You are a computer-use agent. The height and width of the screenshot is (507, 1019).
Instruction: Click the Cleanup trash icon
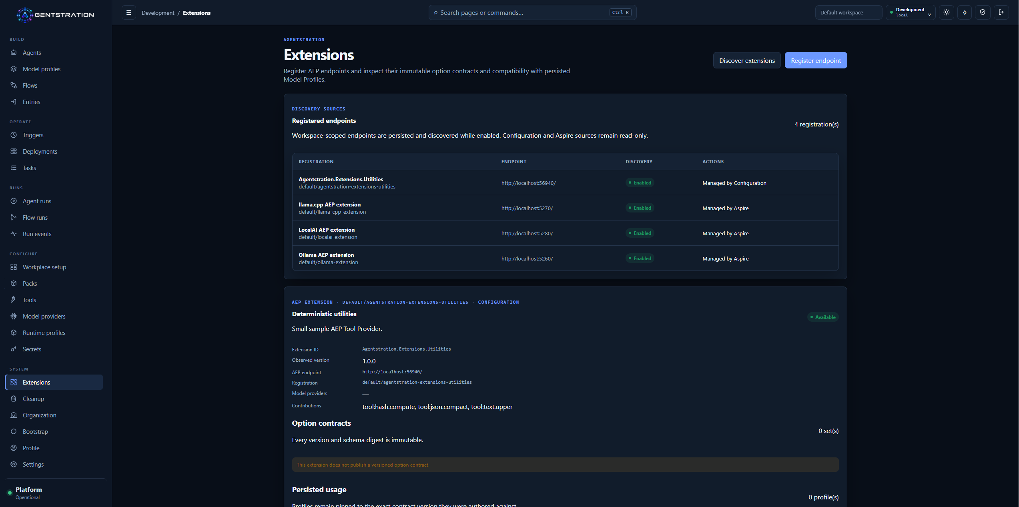pos(14,399)
